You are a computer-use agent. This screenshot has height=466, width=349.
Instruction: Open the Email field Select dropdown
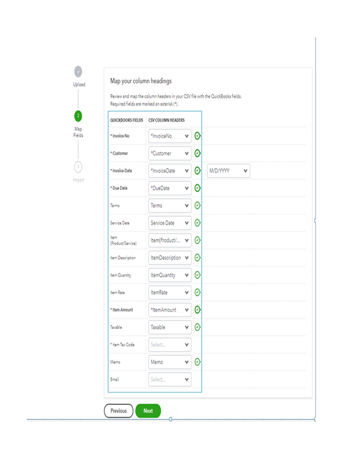click(x=170, y=379)
